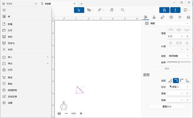Open the 楼层墙壁 type dropdown

[x=179, y=56]
